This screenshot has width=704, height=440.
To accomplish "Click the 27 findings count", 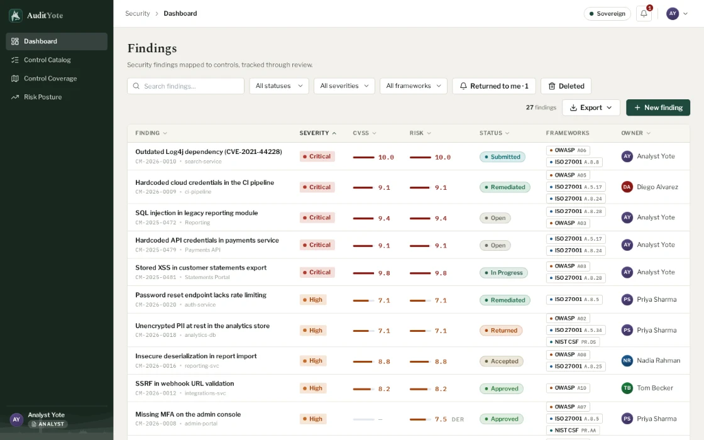I will 541,107.
